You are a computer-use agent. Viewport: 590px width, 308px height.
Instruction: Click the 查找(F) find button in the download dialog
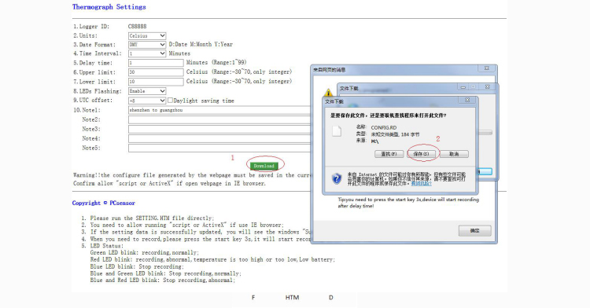coord(389,154)
